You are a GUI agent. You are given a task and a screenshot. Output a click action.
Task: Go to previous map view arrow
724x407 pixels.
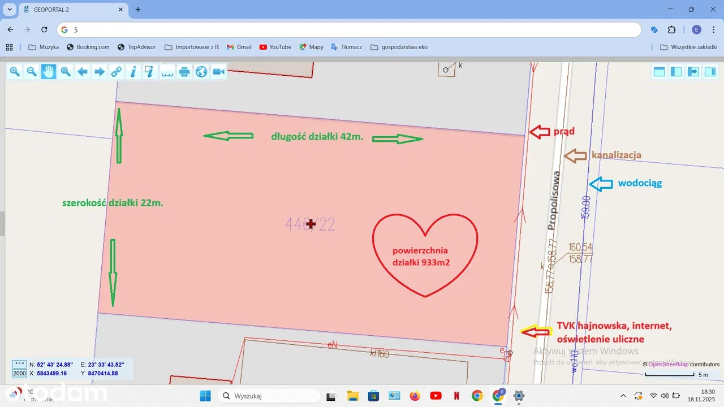point(83,71)
